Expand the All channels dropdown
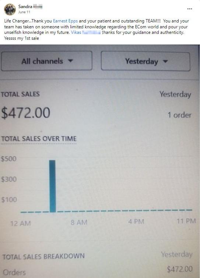The width and height of the screenshot is (200, 278). pyautogui.click(x=47, y=61)
